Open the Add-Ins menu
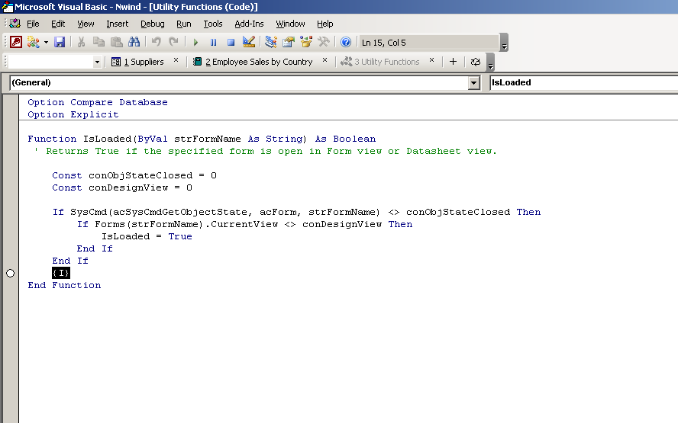 pos(249,24)
